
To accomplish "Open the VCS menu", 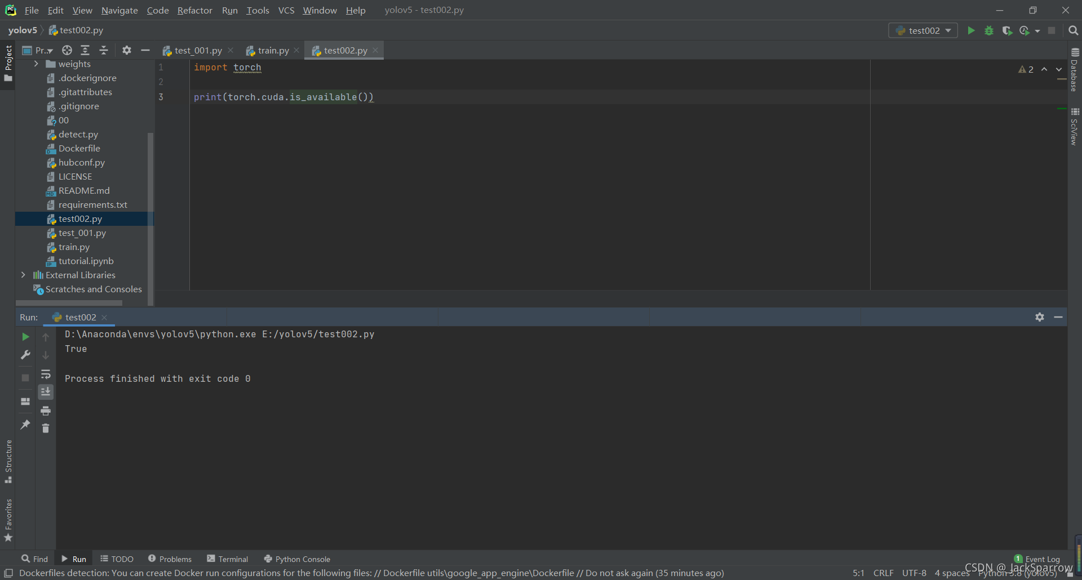I will coord(286,10).
